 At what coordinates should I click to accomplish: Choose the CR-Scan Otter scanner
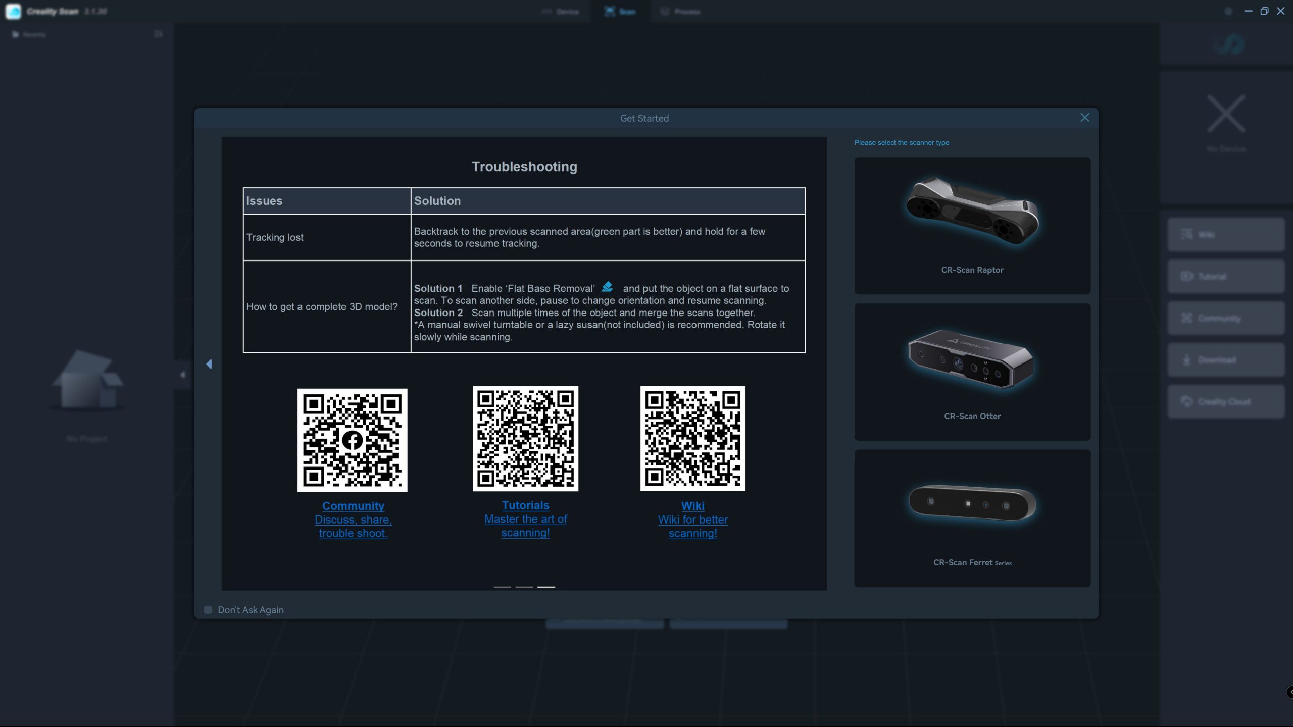(x=972, y=372)
